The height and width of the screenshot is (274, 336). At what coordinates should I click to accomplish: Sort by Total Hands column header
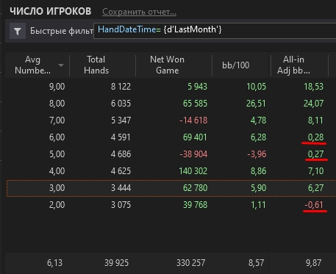click(96, 65)
